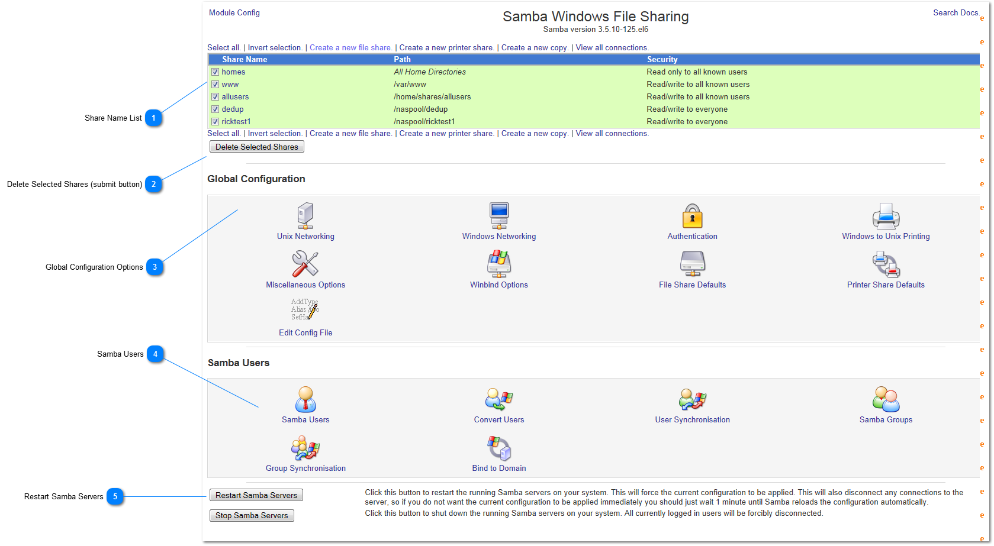This screenshot has width=994, height=546.
Task: Open the allusers share link
Action: coord(235,96)
